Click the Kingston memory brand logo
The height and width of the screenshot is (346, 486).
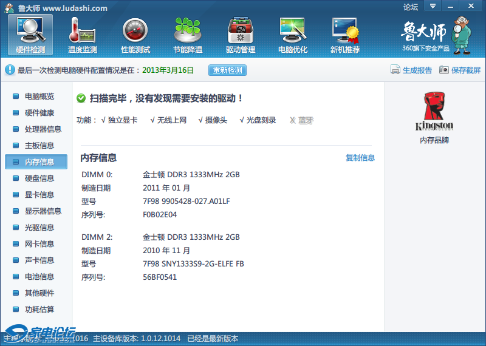434,112
